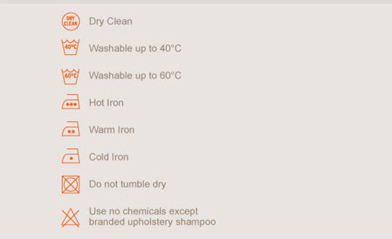Click the '60°C' text inside tub icon
This screenshot has width=392, height=239.
tap(71, 76)
